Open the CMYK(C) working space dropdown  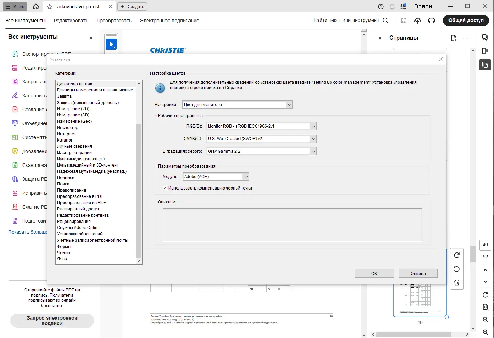tap(261, 139)
